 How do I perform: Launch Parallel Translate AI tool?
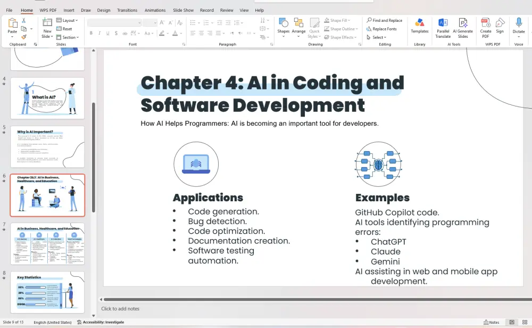pos(443,28)
